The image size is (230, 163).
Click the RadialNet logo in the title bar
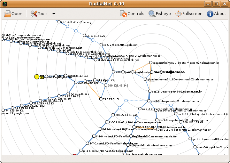point(5,4)
